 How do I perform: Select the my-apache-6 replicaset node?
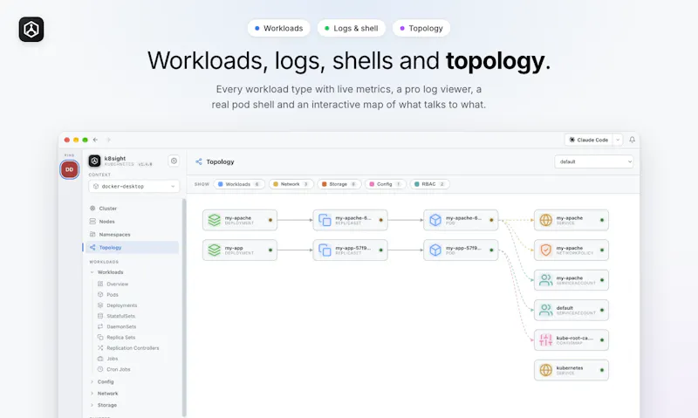[351, 220]
